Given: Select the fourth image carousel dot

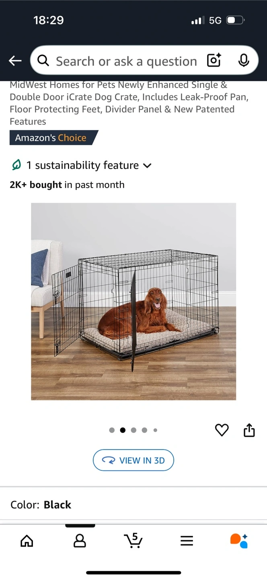Looking at the screenshot, I should [x=144, y=430].
